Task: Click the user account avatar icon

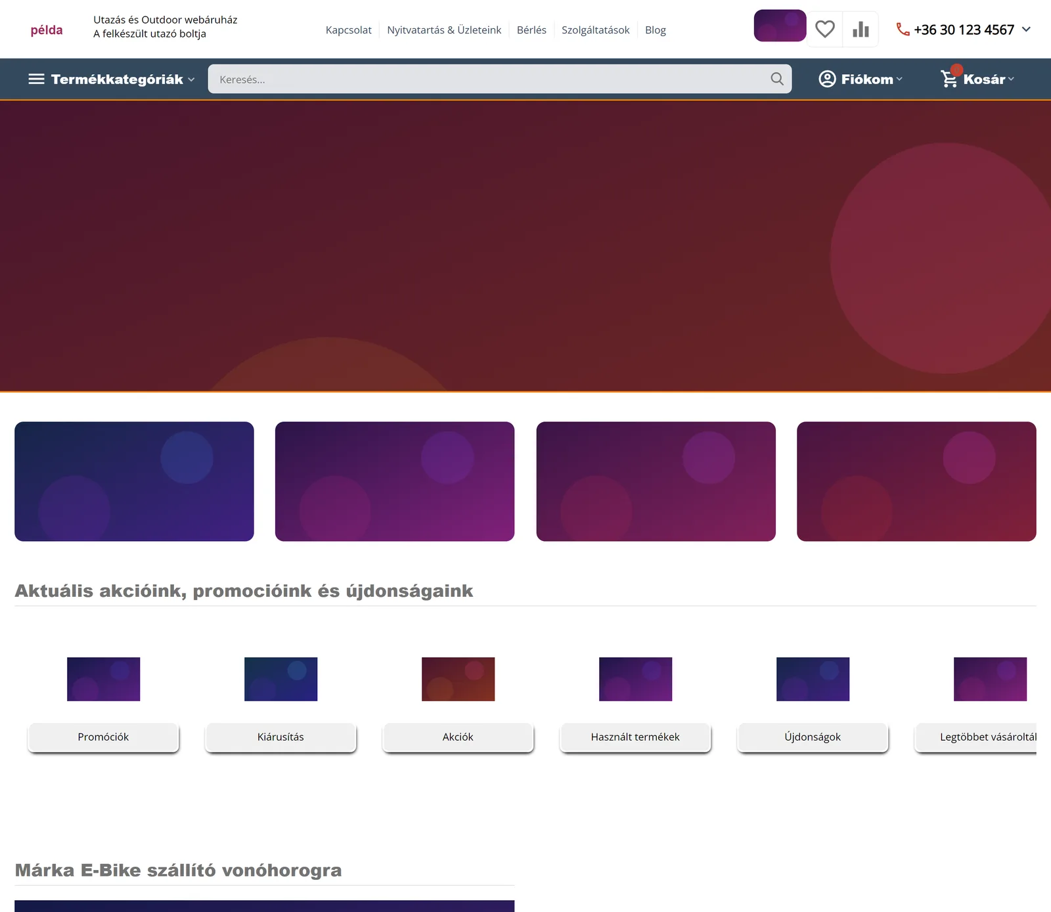Action: click(x=827, y=79)
